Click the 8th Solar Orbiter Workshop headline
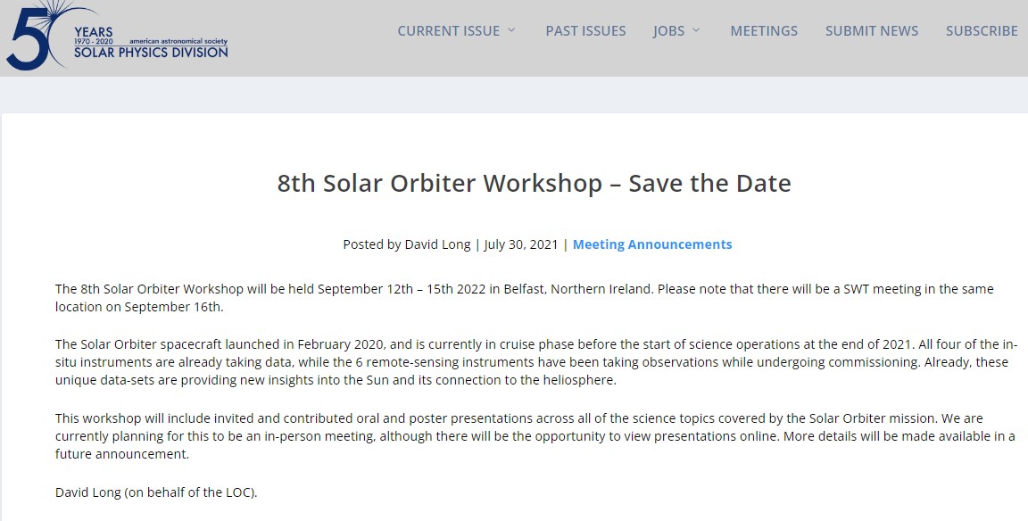Screen dimensions: 1028x521 tap(534, 184)
